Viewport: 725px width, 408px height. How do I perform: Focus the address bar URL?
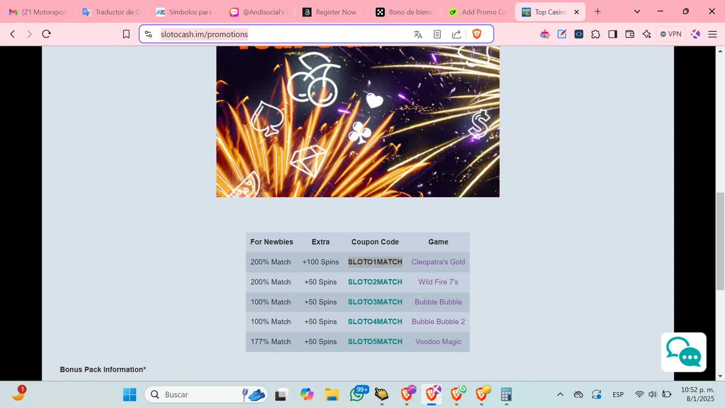[204, 34]
